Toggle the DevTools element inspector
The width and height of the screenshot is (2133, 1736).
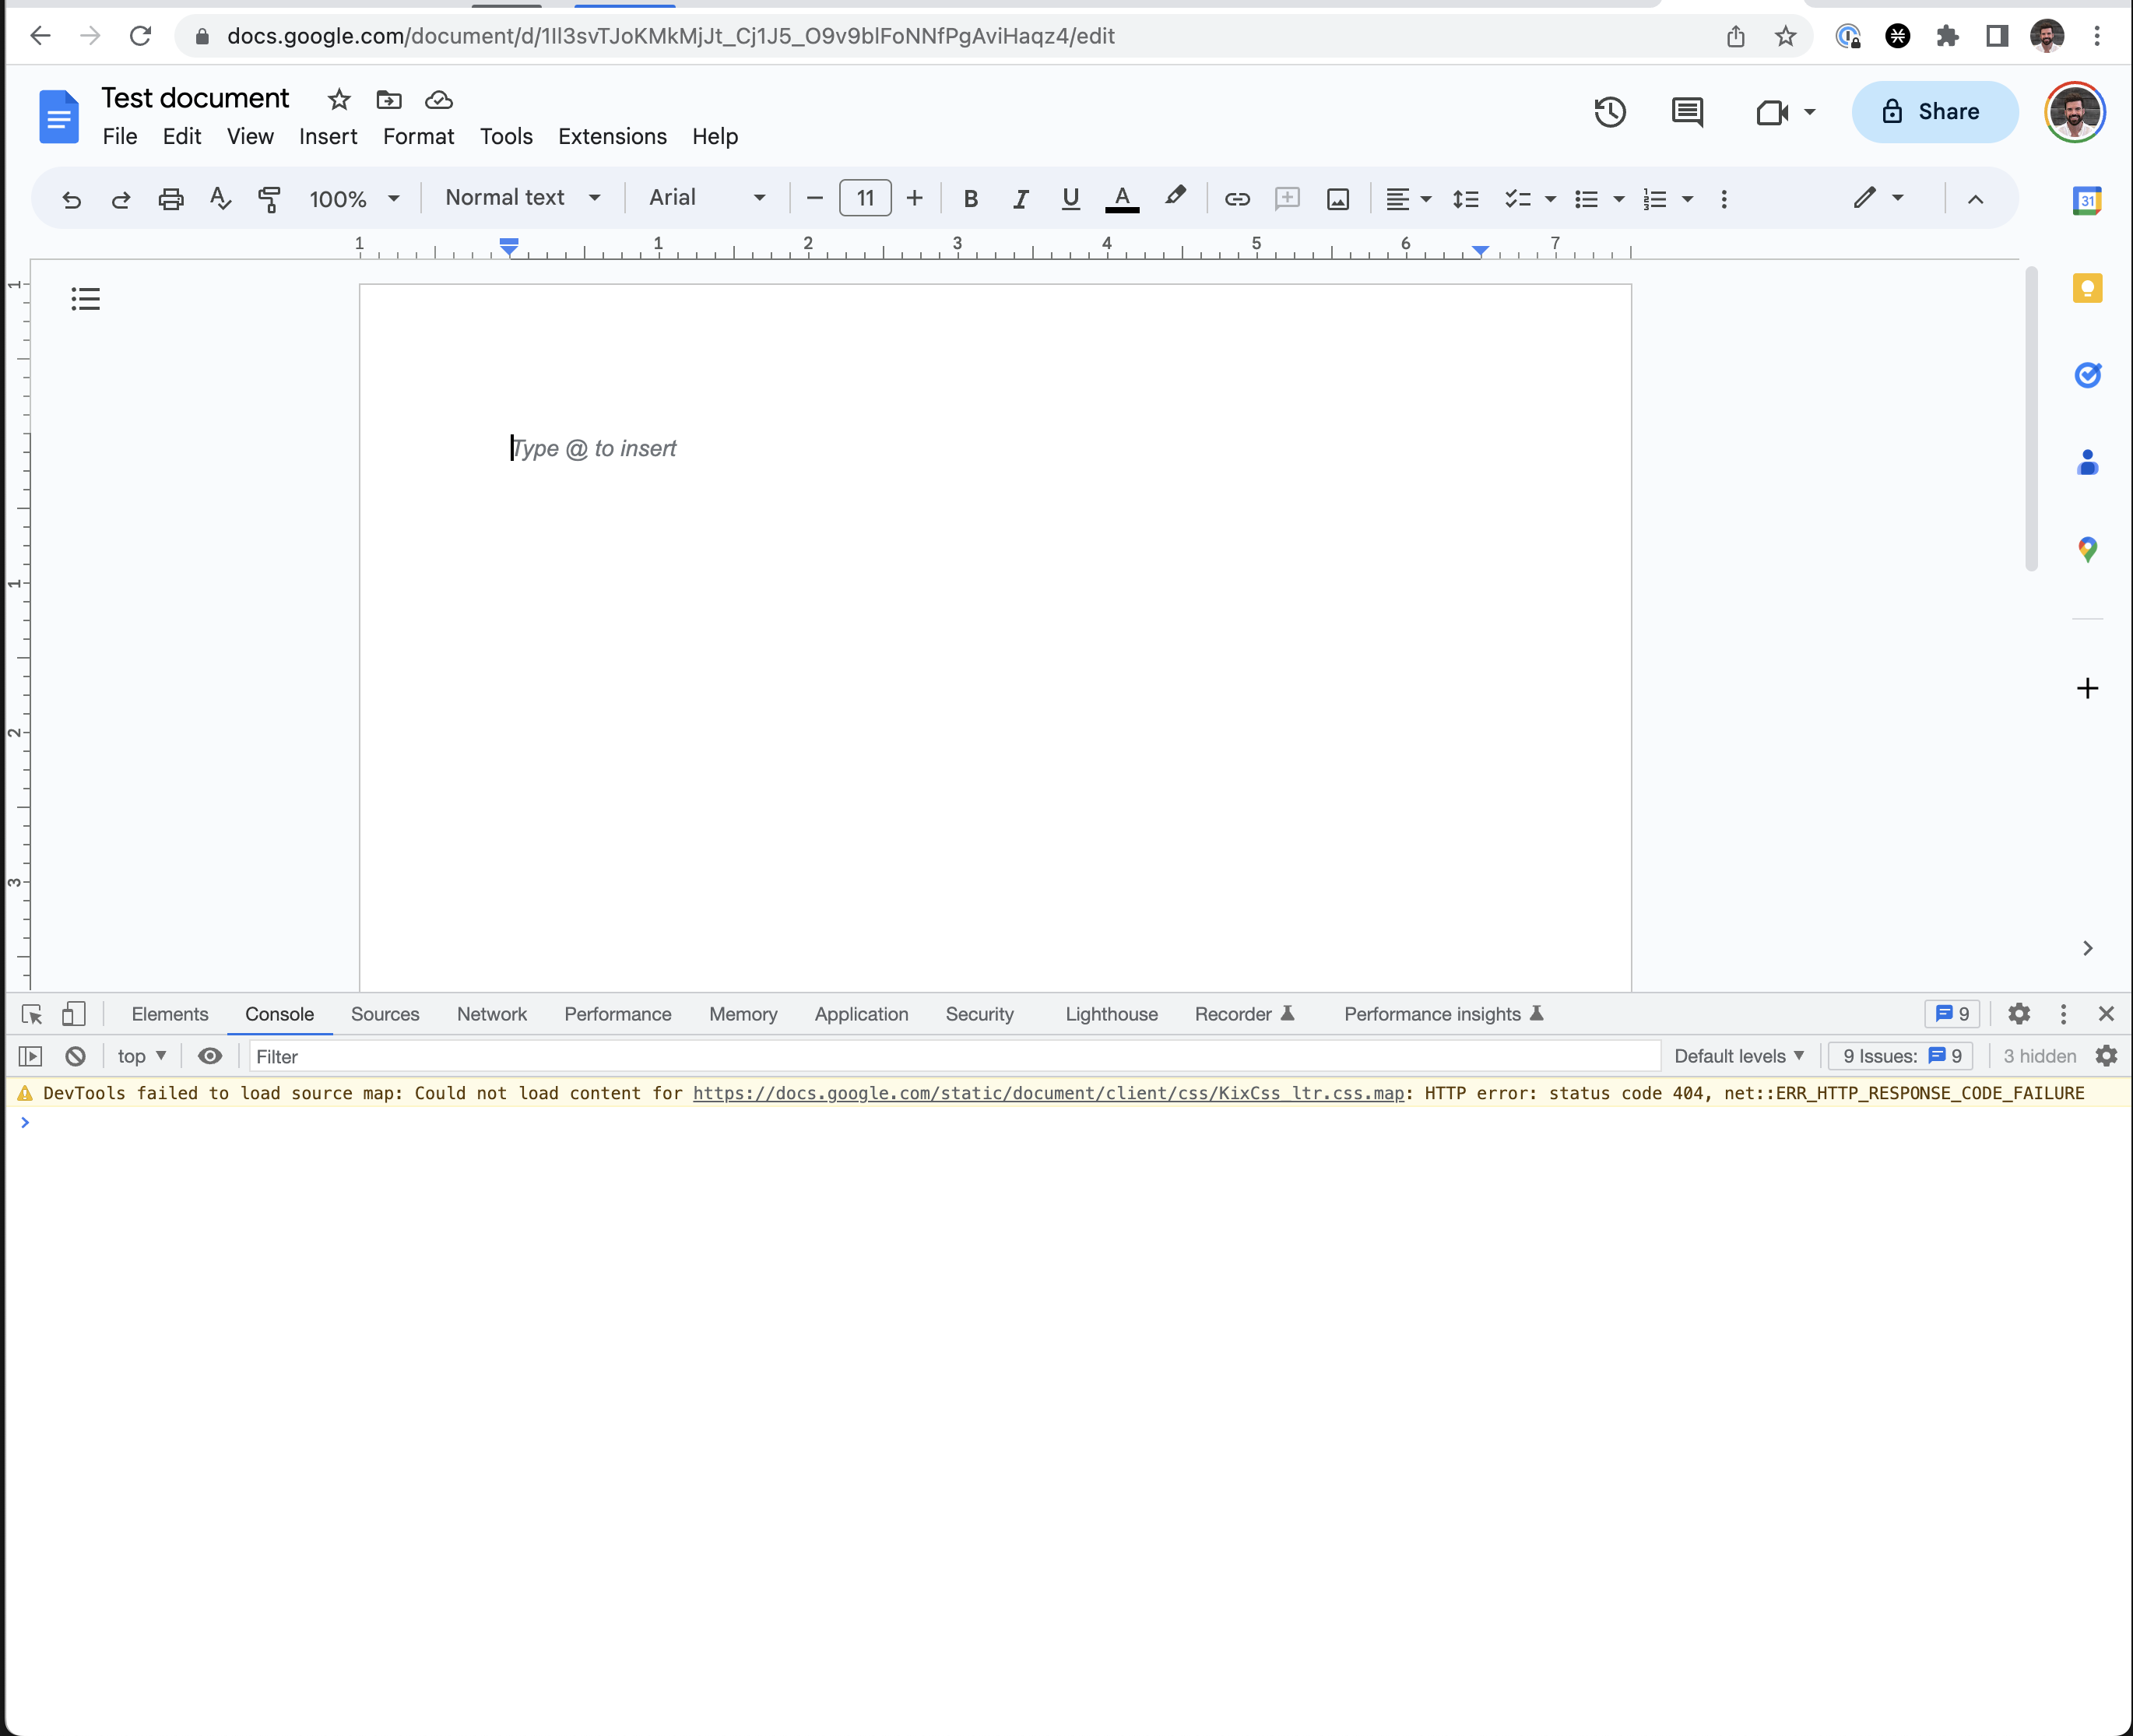(x=31, y=1014)
